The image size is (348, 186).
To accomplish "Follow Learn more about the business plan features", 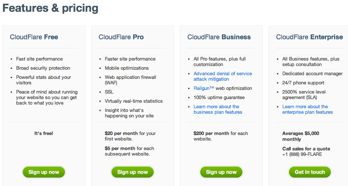I will 218,109.
